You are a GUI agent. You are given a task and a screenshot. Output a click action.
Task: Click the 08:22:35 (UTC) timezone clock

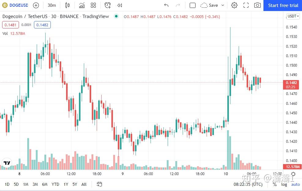[248, 184]
